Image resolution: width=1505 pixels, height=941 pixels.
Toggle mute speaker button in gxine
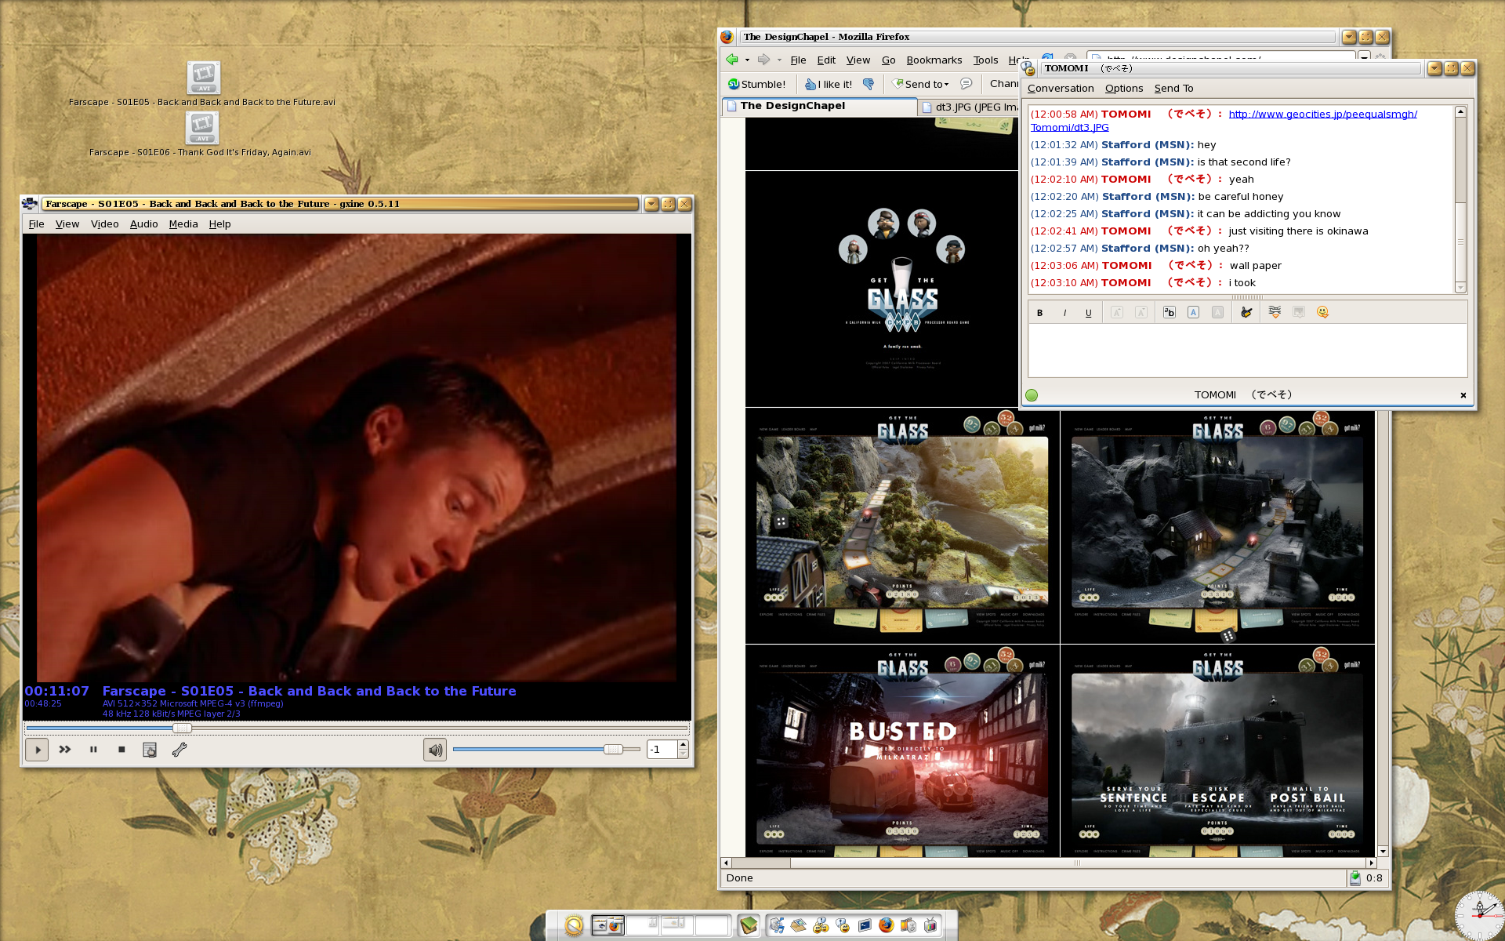(x=435, y=750)
